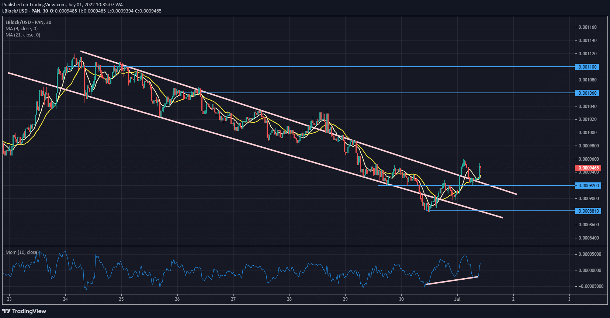
Task: Click the date label 24 on time axis
Action: coord(65,299)
